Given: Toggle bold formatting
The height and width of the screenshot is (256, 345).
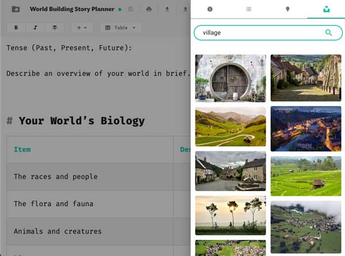Looking at the screenshot, I should pyautogui.click(x=16, y=28).
